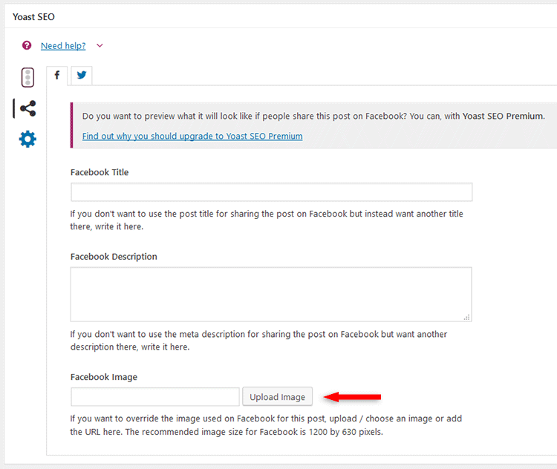Open the 'Need help?' link

pyautogui.click(x=63, y=46)
